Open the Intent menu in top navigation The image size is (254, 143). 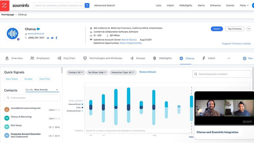tap(170, 5)
